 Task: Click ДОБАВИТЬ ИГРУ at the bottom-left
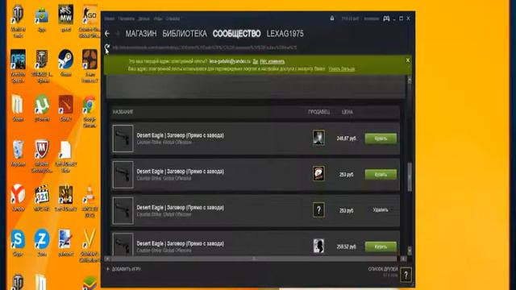126,269
